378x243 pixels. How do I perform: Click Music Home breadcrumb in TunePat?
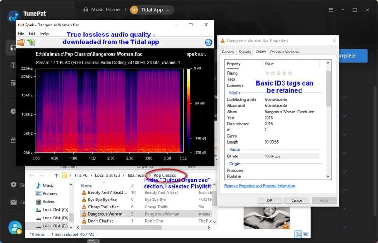(x=101, y=9)
